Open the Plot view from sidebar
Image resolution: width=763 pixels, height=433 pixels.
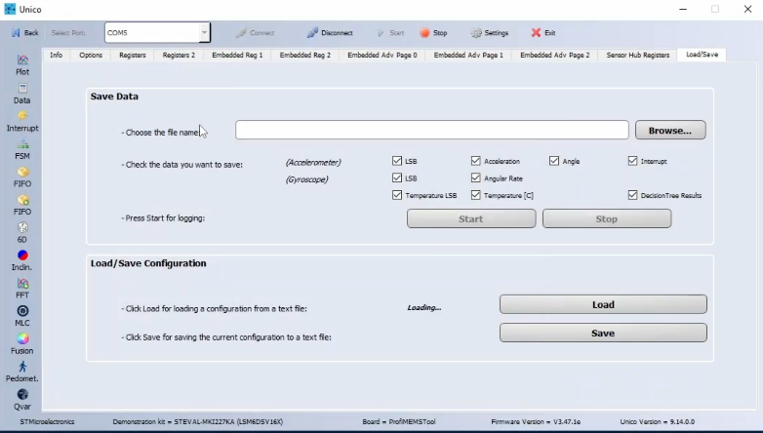[x=22, y=65]
